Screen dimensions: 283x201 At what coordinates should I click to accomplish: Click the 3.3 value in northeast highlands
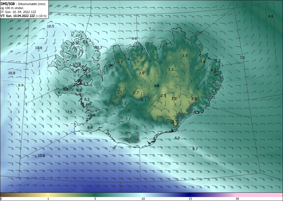(x=171, y=69)
